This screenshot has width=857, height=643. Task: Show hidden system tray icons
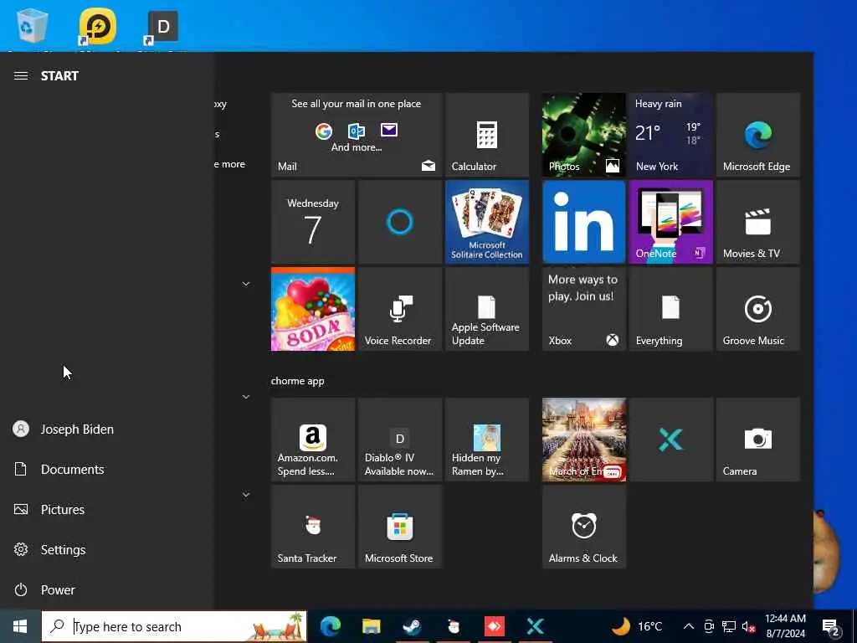click(x=689, y=626)
